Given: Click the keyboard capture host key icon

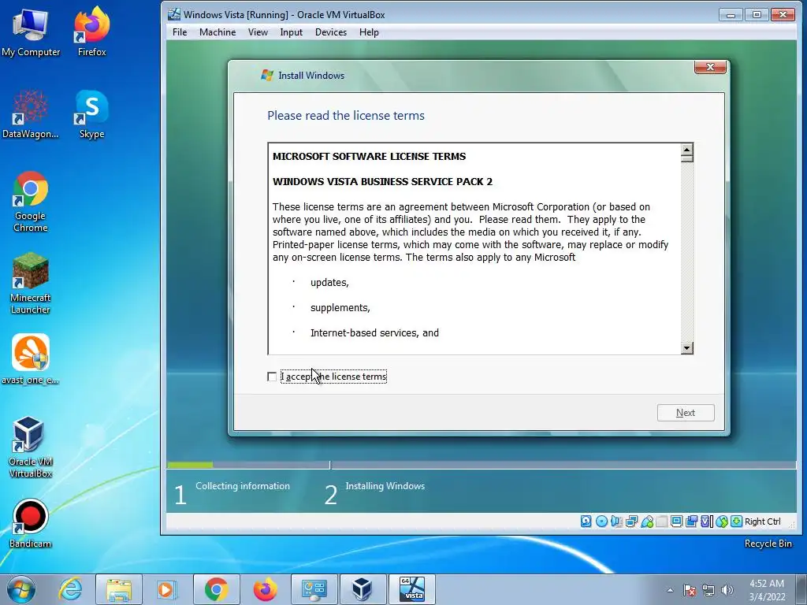Looking at the screenshot, I should tap(737, 521).
